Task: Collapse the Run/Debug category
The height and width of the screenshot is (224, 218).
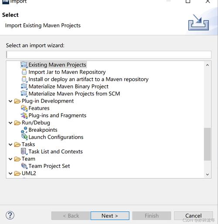Action: (x=10, y=123)
